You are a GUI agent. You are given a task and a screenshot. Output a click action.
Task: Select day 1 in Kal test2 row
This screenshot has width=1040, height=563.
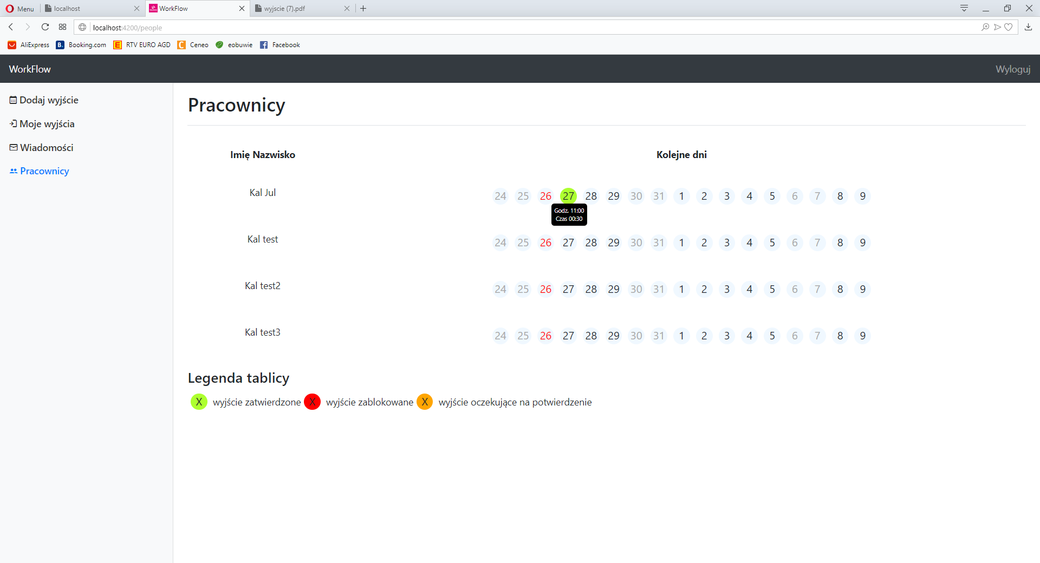(x=681, y=289)
